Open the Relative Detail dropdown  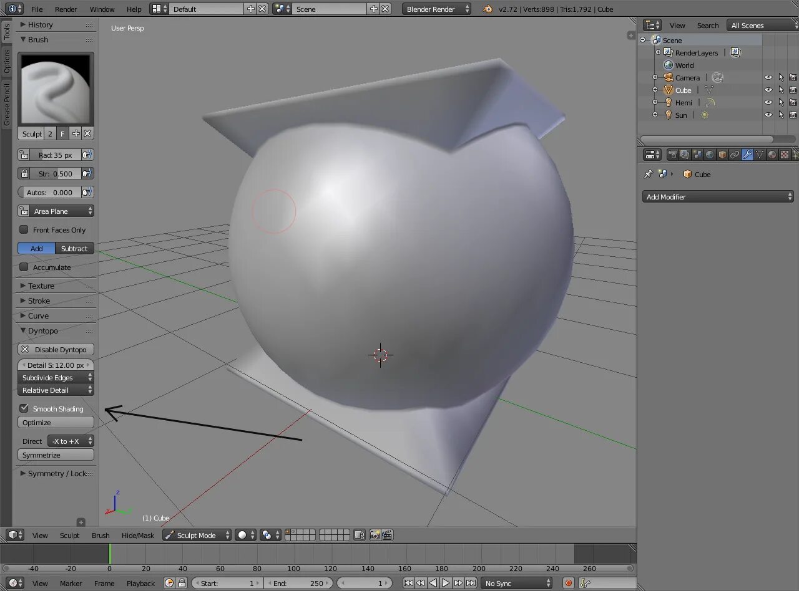(x=56, y=390)
